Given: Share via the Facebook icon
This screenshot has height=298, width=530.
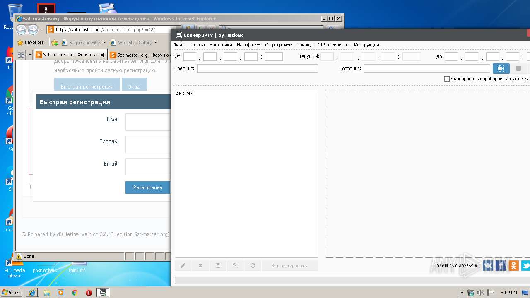Looking at the screenshot, I should (x=501, y=265).
